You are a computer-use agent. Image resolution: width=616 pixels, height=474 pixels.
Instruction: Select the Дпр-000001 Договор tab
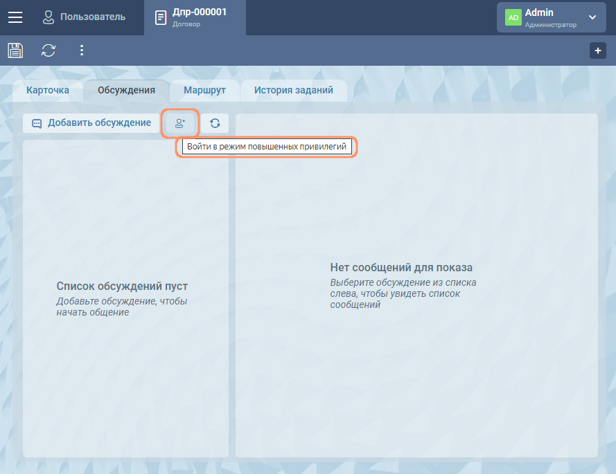tap(195, 17)
